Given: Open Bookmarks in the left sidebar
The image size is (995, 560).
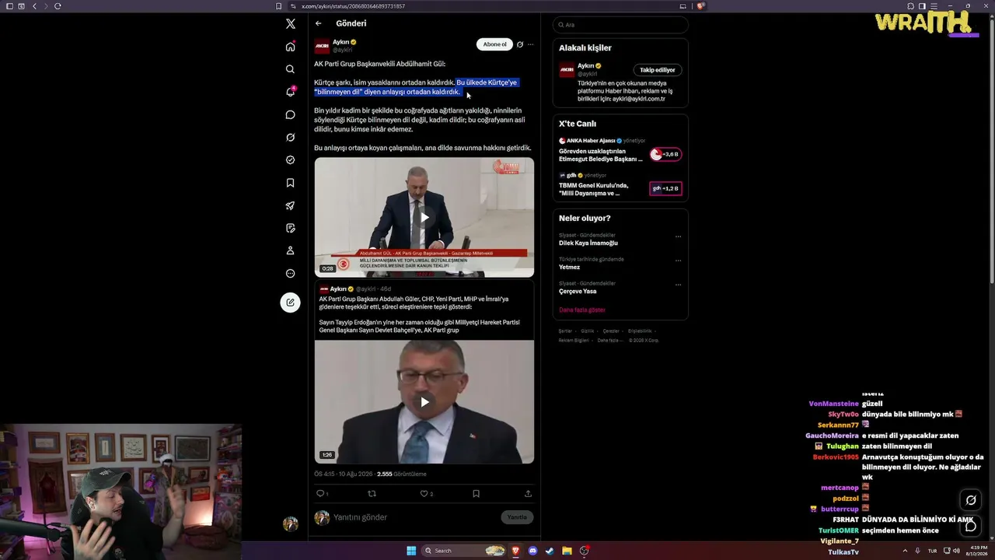Looking at the screenshot, I should click(x=290, y=183).
